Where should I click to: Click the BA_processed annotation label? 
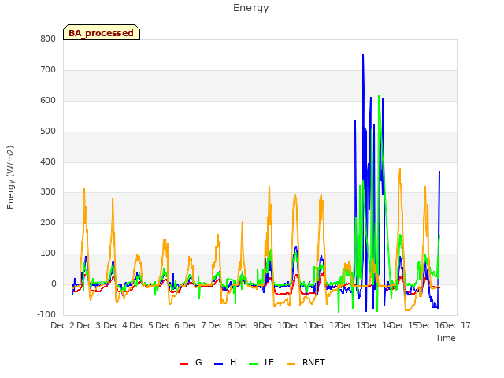coord(102,33)
